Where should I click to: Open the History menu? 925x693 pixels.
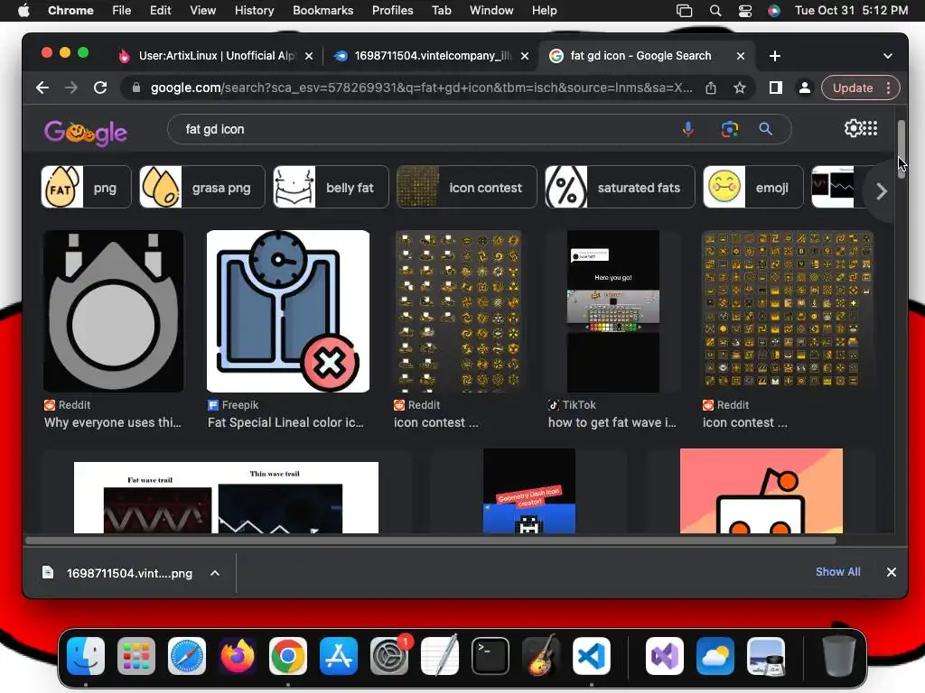(x=254, y=11)
